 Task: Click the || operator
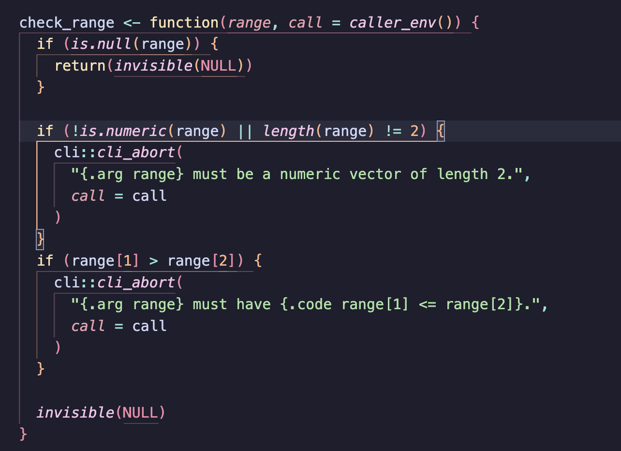(x=245, y=131)
